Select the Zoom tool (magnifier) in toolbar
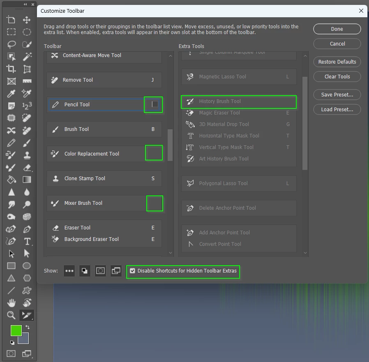The width and height of the screenshot is (369, 362). (11, 315)
